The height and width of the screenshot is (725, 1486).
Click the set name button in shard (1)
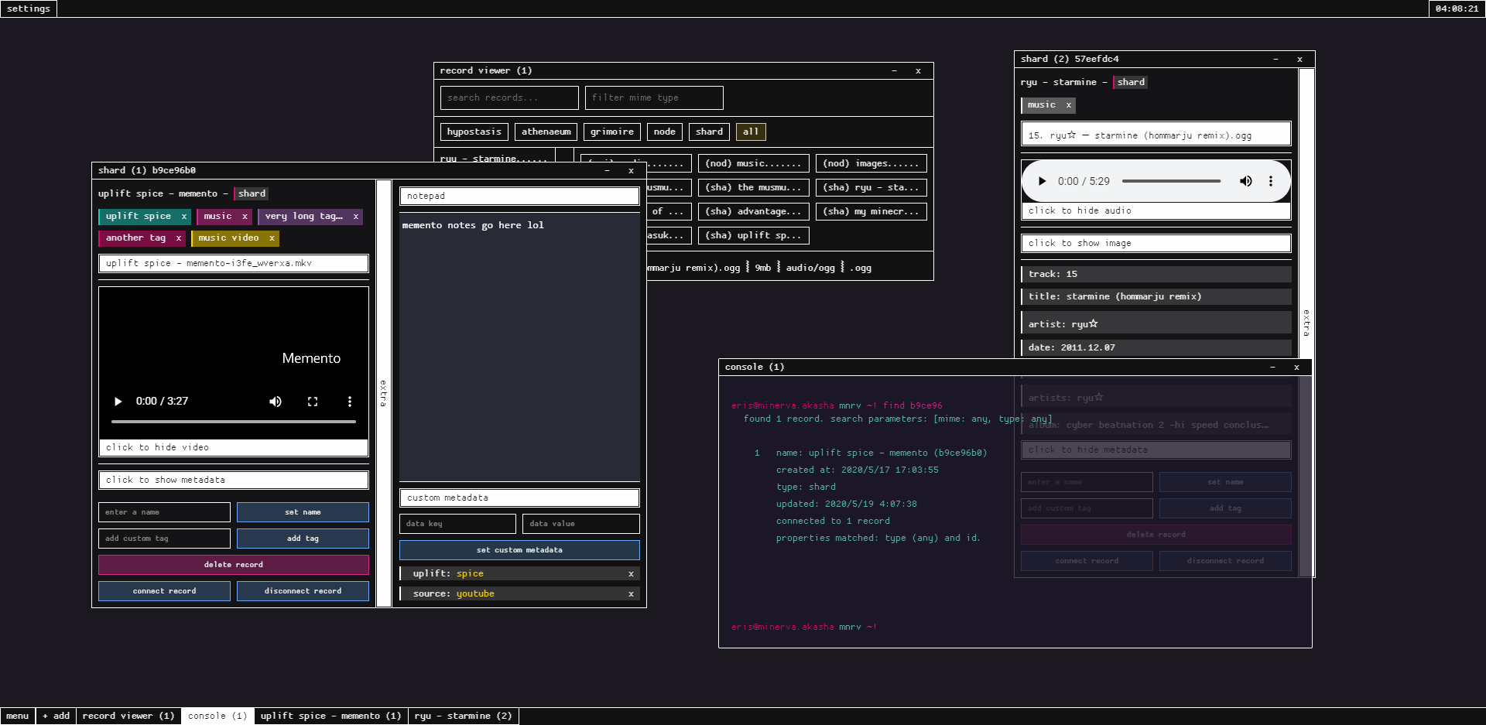pyautogui.click(x=303, y=512)
